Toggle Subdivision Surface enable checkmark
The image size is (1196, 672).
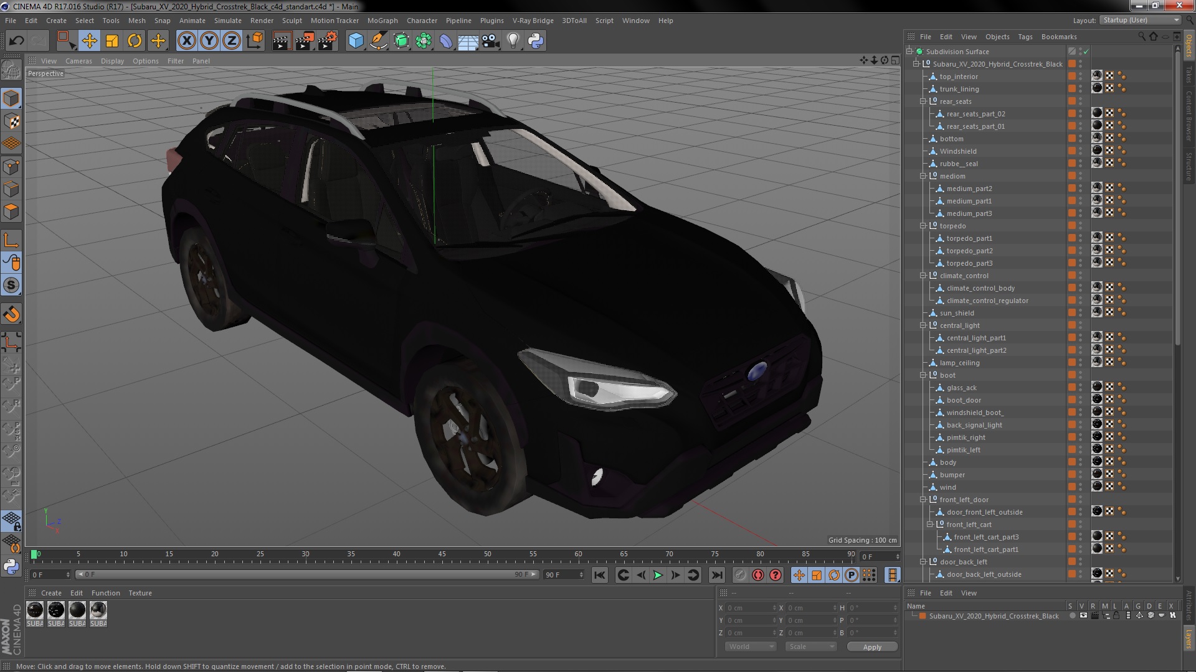pyautogui.click(x=1086, y=52)
